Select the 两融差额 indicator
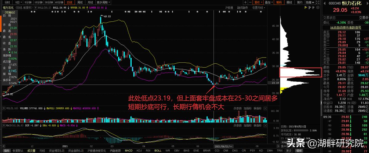 115,151
